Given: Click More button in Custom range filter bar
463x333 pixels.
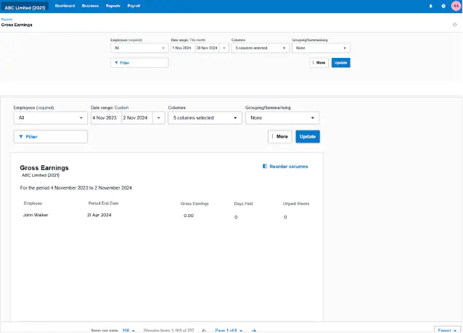Looking at the screenshot, I should (x=280, y=137).
